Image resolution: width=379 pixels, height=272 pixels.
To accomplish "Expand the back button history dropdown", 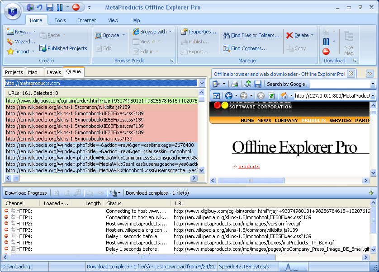I will (236, 96).
